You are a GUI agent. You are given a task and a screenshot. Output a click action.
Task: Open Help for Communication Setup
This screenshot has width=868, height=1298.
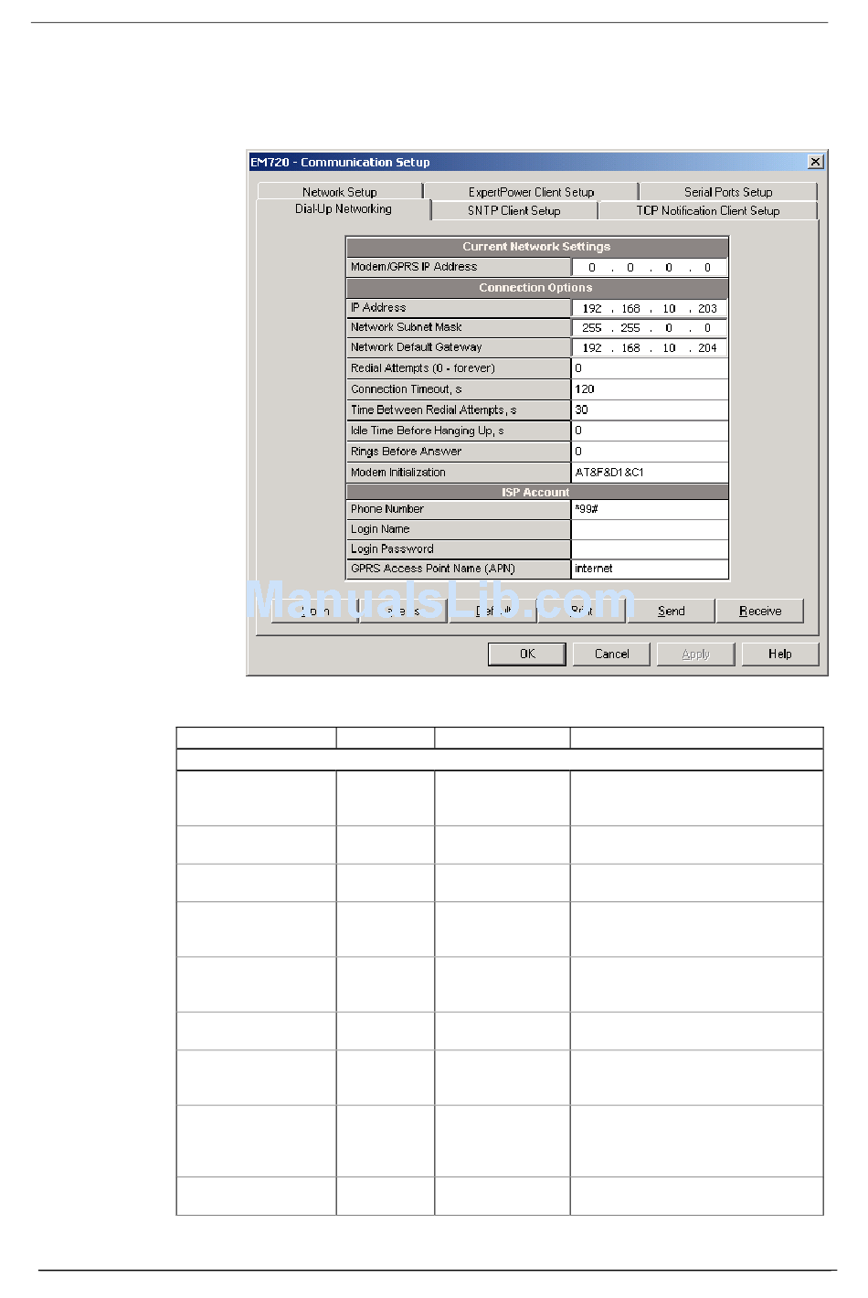(x=779, y=654)
